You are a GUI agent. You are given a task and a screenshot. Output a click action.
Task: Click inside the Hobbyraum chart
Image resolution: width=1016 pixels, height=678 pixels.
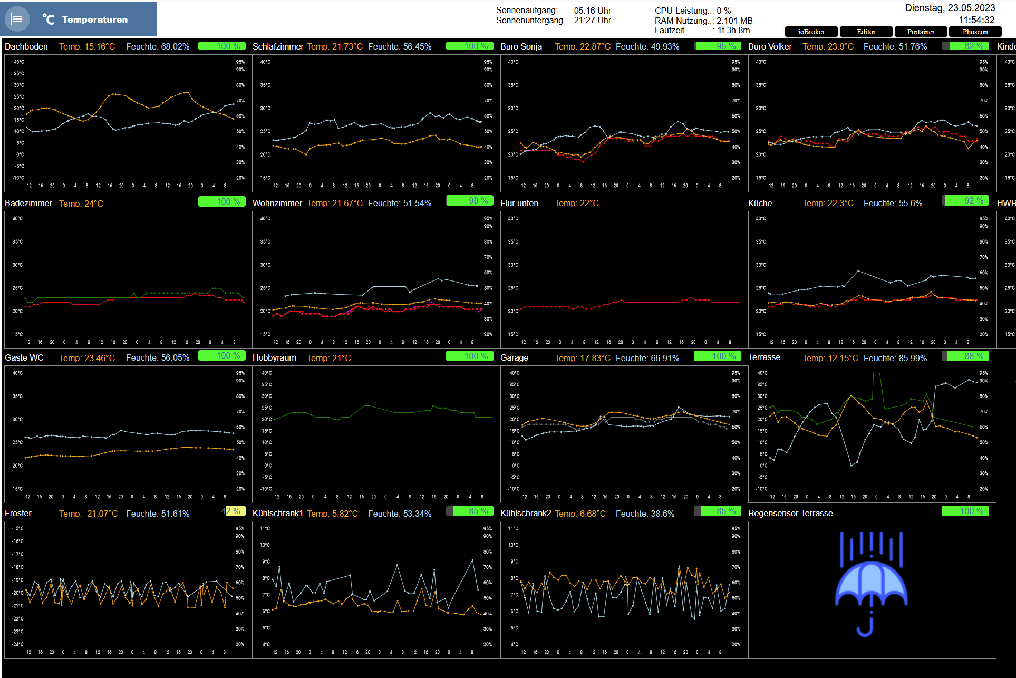(x=376, y=434)
